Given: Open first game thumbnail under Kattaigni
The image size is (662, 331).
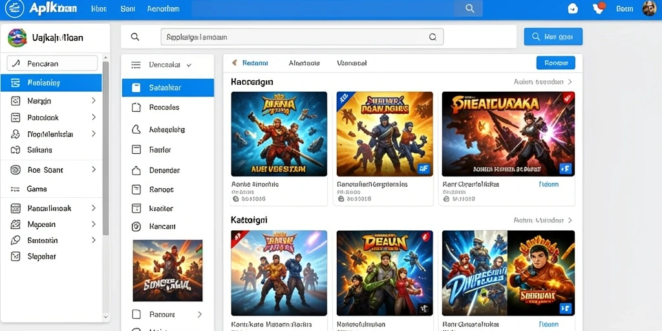Looking at the screenshot, I should (x=279, y=273).
